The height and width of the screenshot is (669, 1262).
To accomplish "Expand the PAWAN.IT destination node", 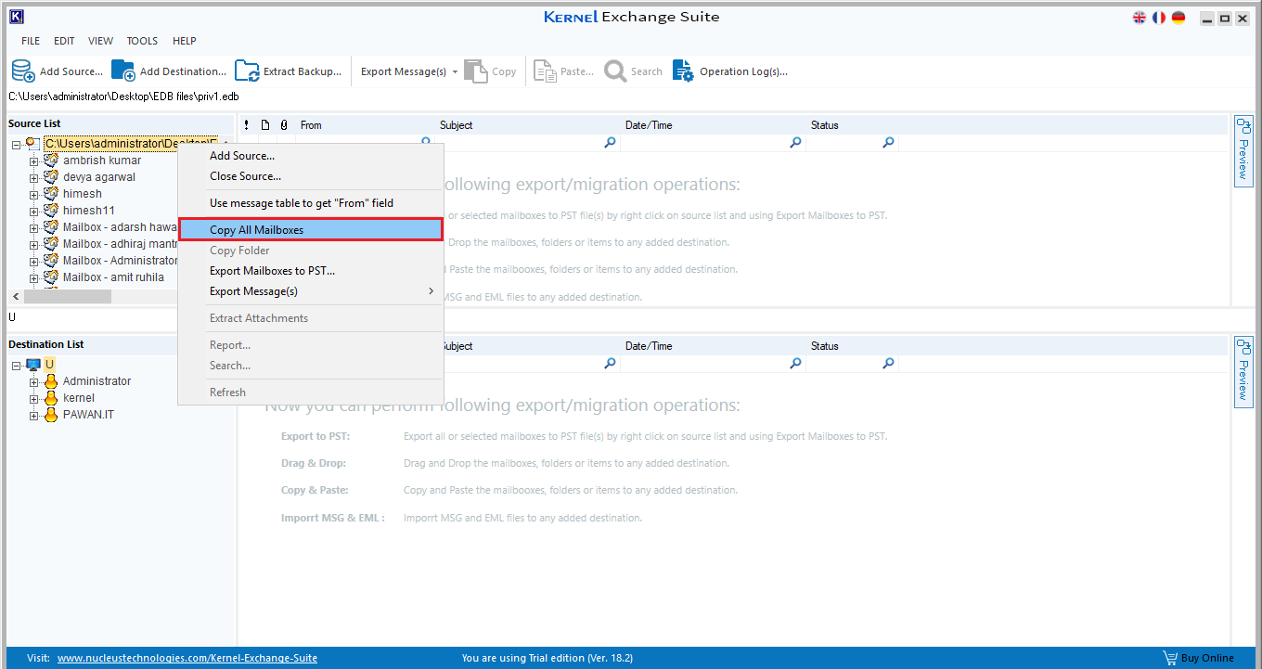I will click(34, 415).
